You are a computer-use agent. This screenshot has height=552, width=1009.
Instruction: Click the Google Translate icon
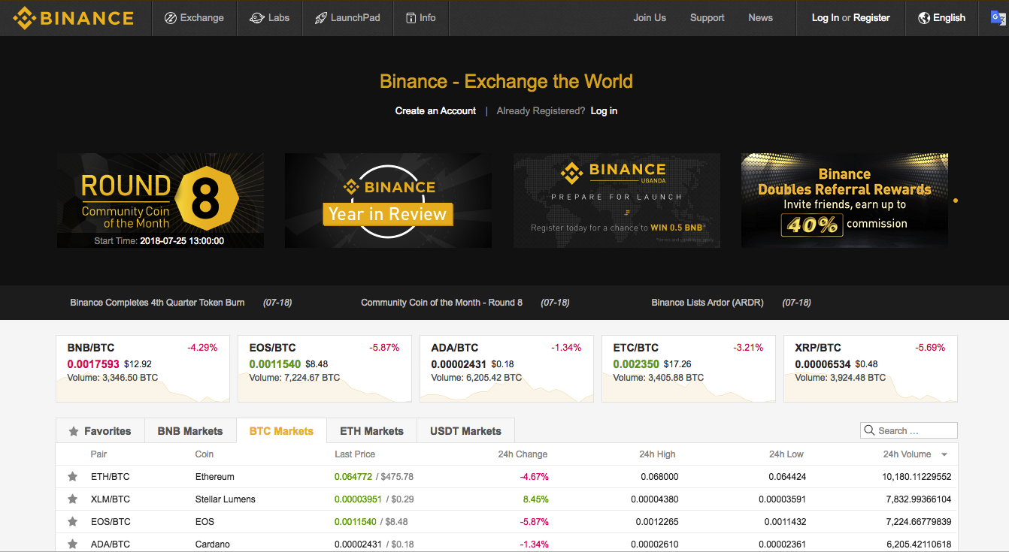(998, 18)
